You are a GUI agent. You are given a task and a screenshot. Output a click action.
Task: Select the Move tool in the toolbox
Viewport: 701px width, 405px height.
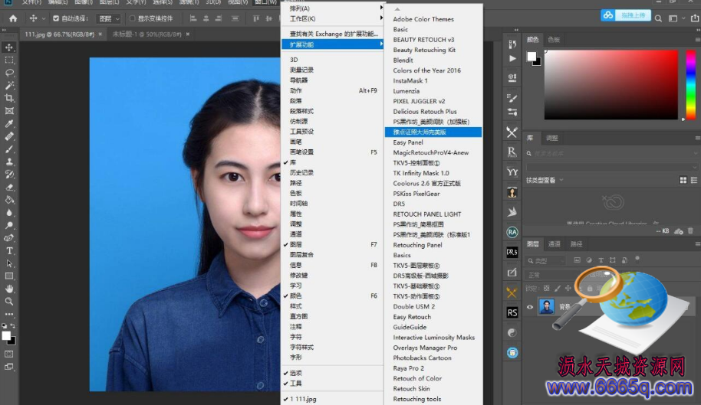coord(9,47)
